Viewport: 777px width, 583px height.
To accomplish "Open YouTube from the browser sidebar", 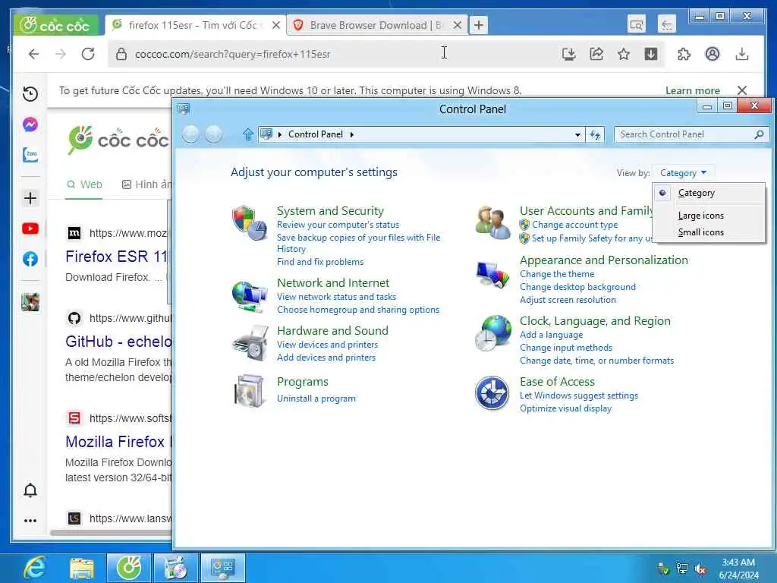I will (x=30, y=228).
